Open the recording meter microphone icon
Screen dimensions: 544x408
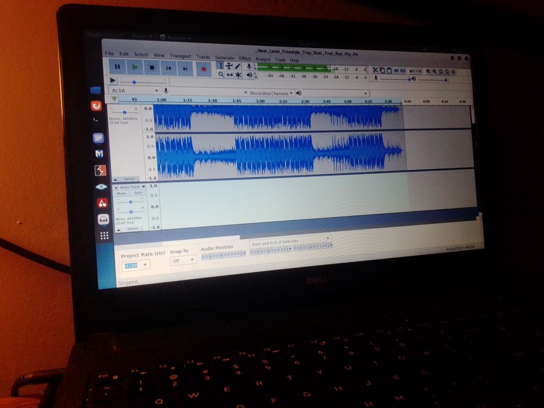click(x=249, y=66)
